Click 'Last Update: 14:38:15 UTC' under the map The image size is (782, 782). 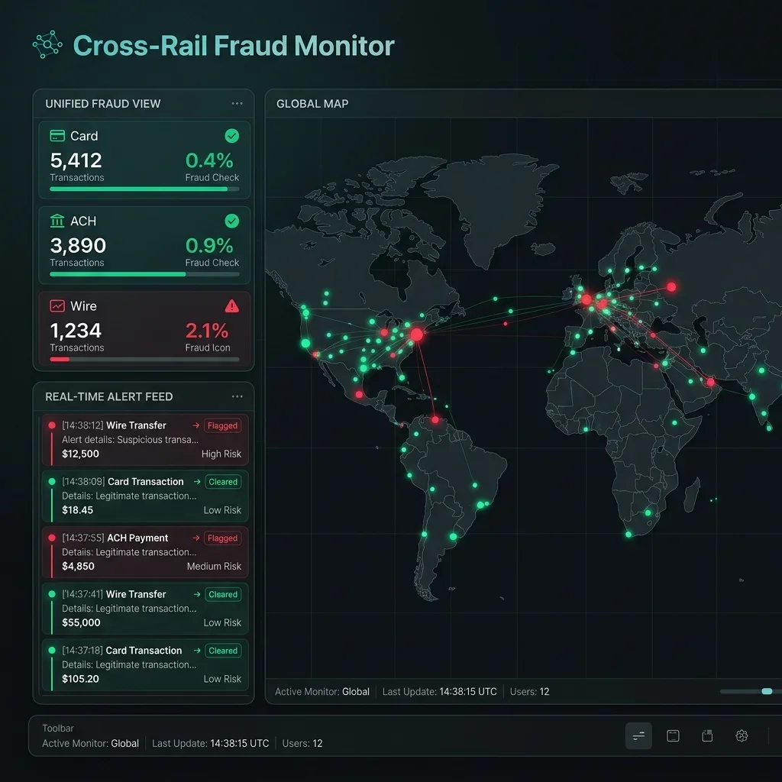coord(439,692)
